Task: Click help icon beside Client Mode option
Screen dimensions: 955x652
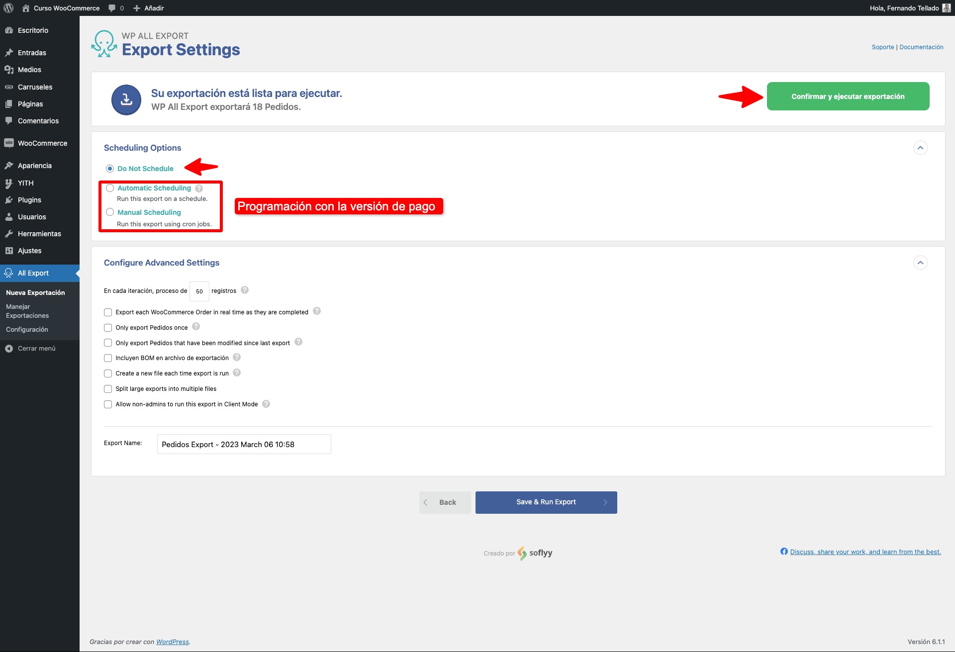Action: click(266, 404)
